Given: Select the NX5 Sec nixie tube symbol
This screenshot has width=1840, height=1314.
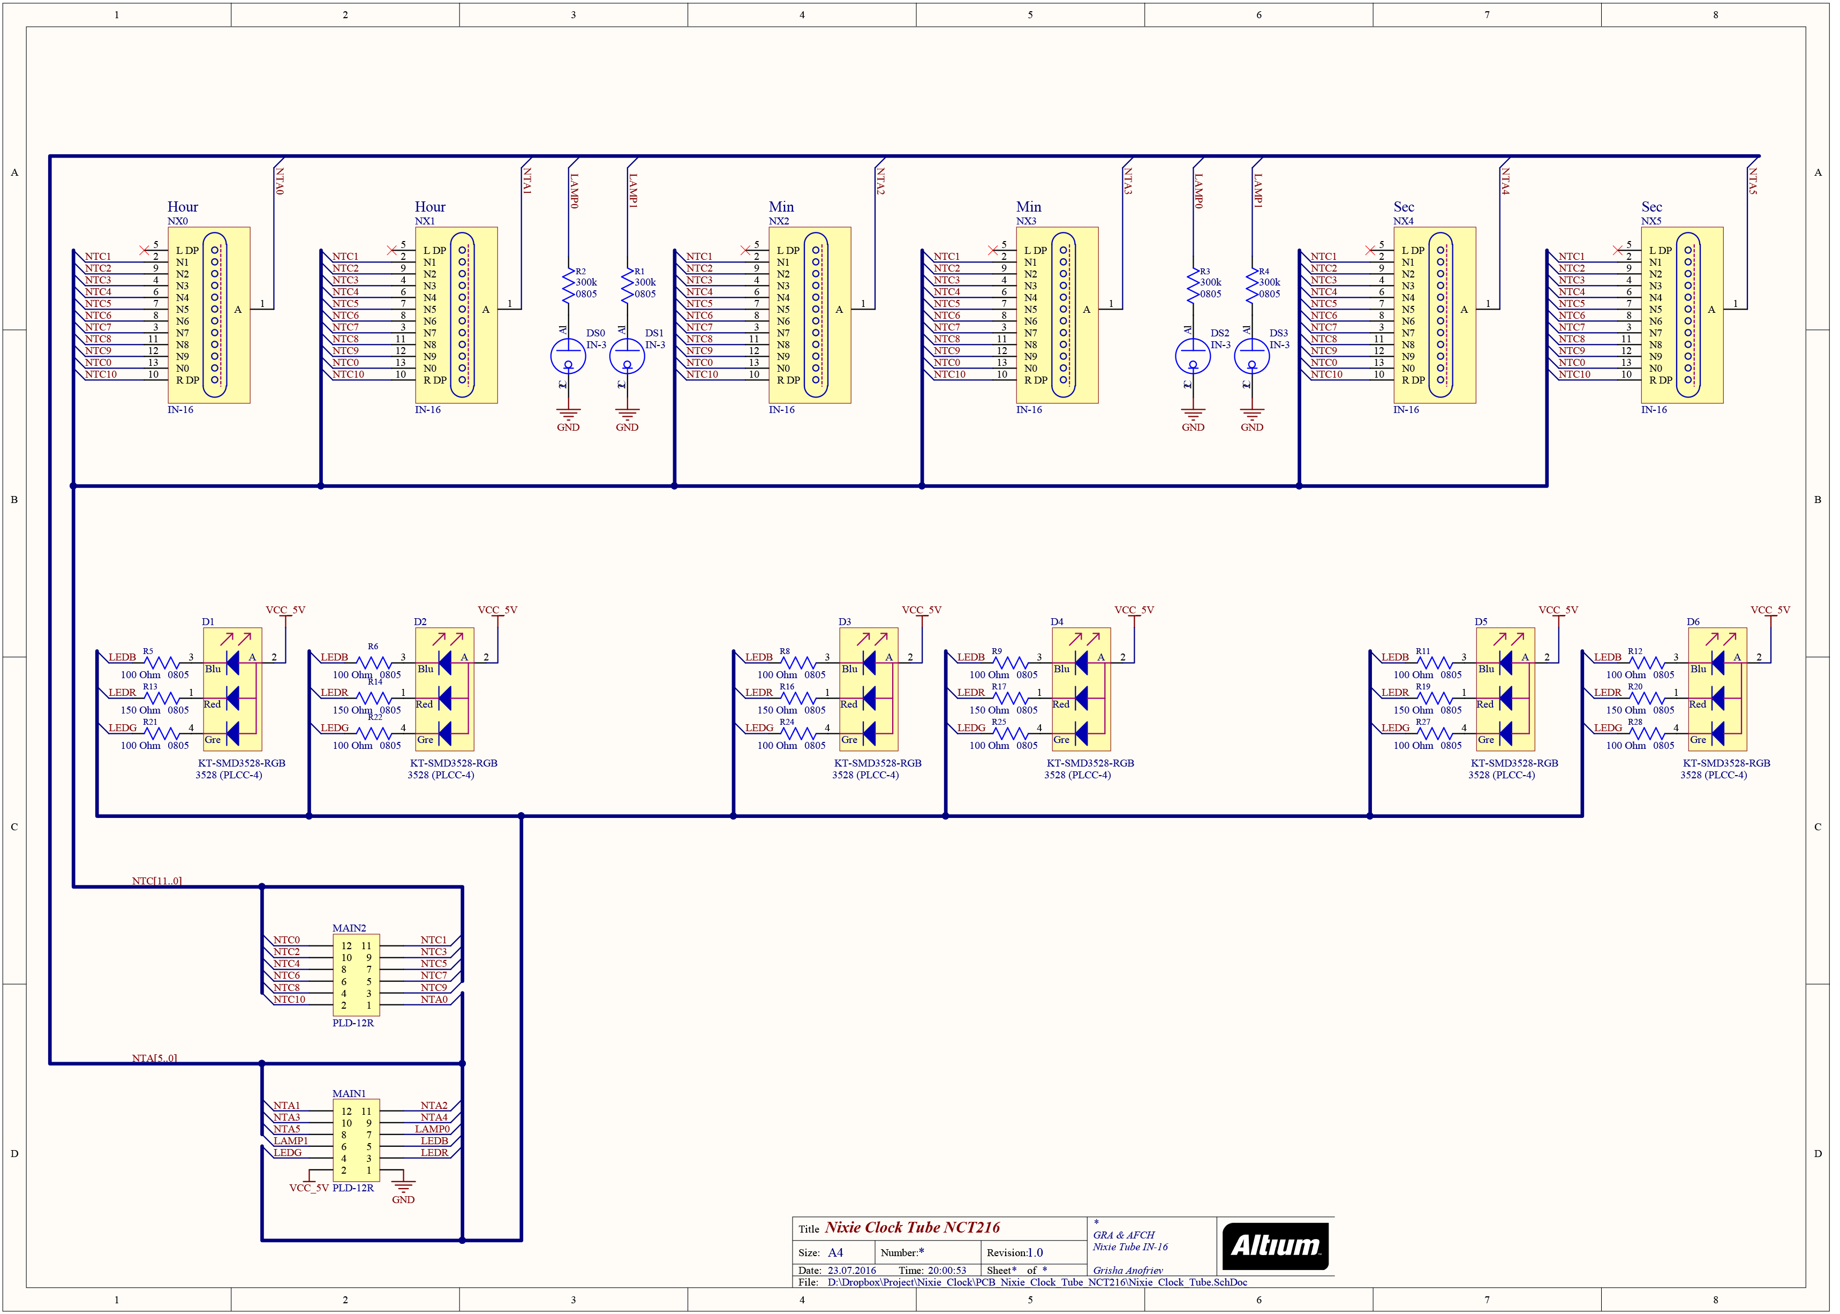Looking at the screenshot, I should [1681, 316].
